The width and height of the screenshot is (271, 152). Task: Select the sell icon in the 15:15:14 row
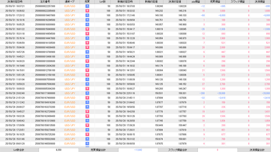tap(87, 38)
